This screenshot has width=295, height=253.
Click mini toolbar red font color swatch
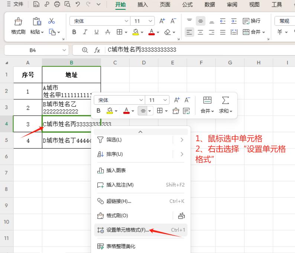[126, 111]
